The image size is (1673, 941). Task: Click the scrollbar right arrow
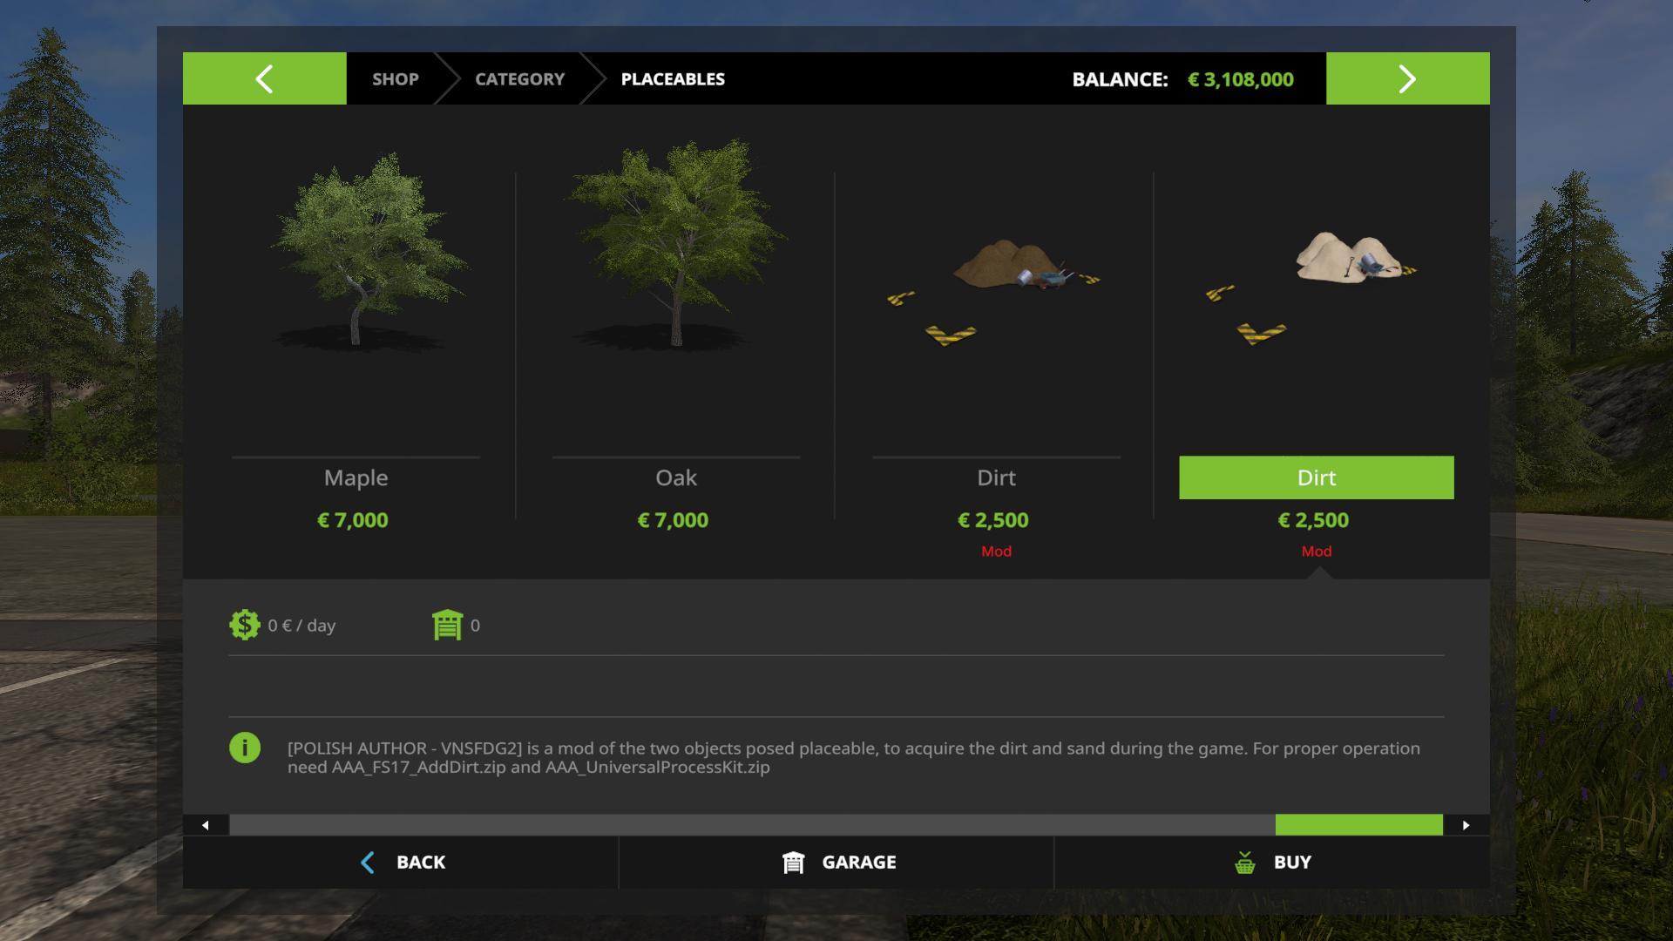click(x=1466, y=824)
